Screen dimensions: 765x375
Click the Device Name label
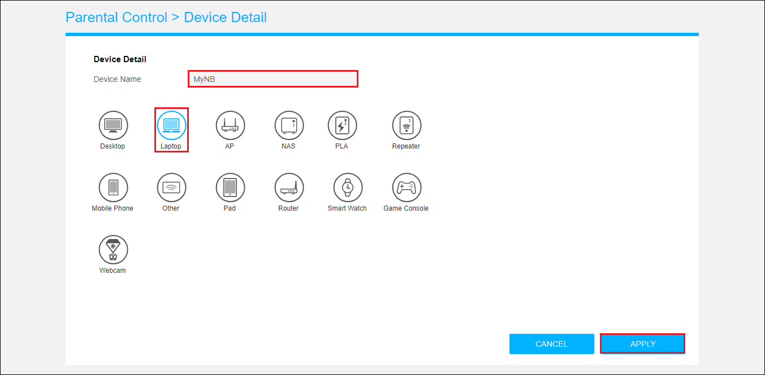pyautogui.click(x=118, y=79)
